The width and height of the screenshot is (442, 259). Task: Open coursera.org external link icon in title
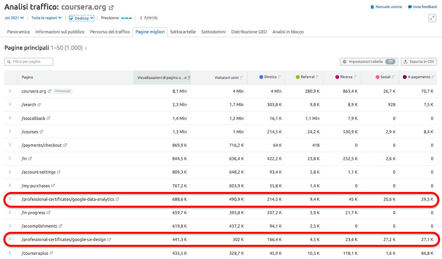coord(111,8)
